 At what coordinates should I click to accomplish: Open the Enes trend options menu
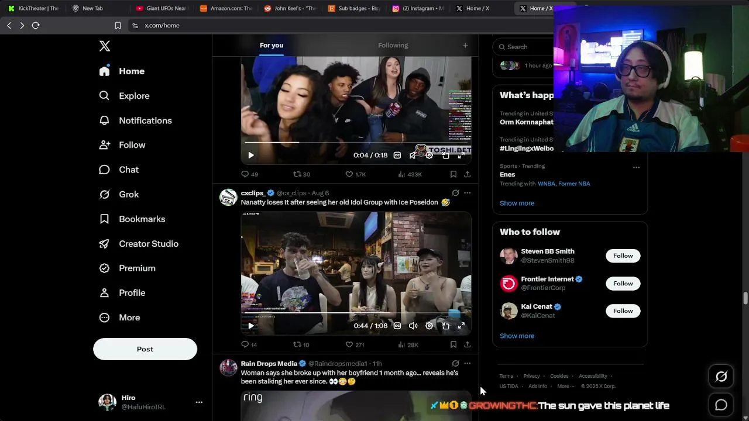point(636,167)
